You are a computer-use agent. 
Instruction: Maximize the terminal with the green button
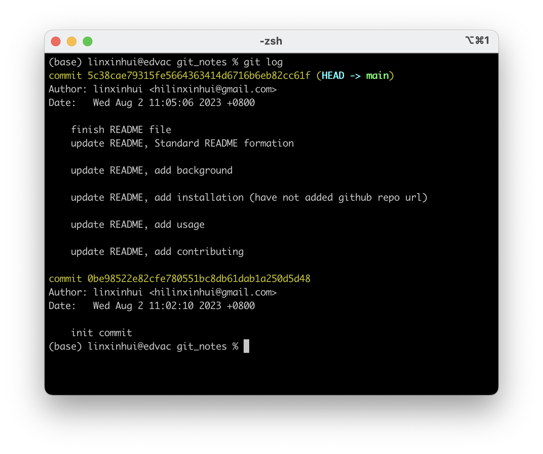[x=88, y=41]
